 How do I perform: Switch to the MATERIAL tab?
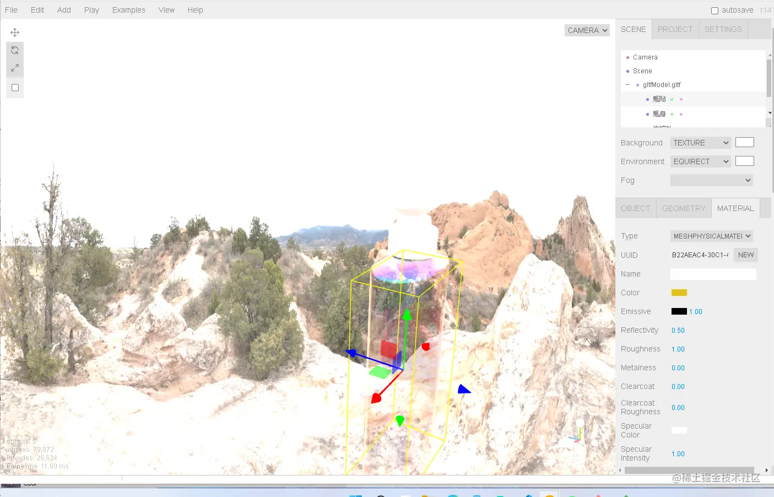click(x=735, y=208)
